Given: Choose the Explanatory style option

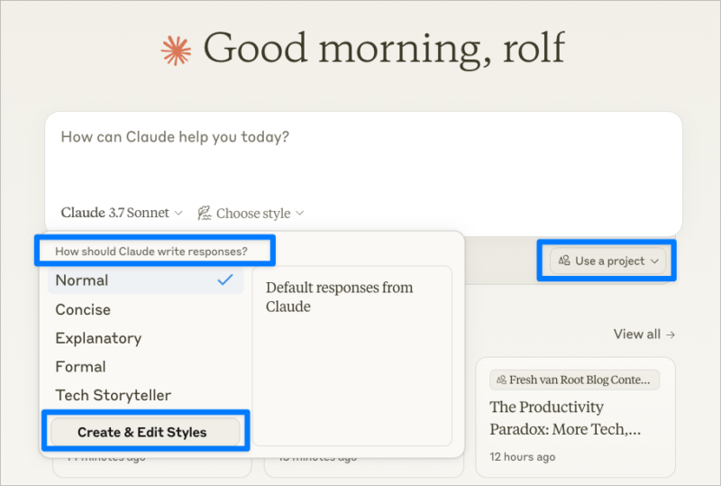Looking at the screenshot, I should [x=98, y=338].
